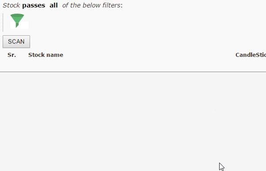The width and height of the screenshot is (266, 171).
Task: Sort results by Stock name header
Action: (x=46, y=55)
